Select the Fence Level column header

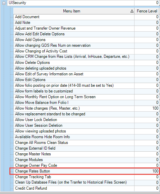click(147, 11)
